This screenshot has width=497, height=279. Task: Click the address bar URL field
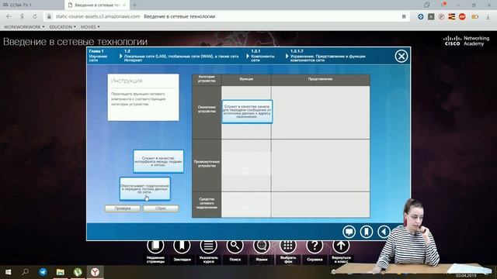pyautogui.click(x=227, y=16)
